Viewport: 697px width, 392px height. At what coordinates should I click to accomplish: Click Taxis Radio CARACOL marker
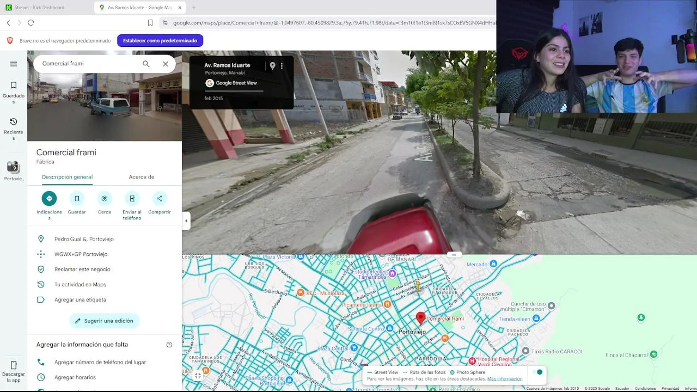[x=525, y=351]
